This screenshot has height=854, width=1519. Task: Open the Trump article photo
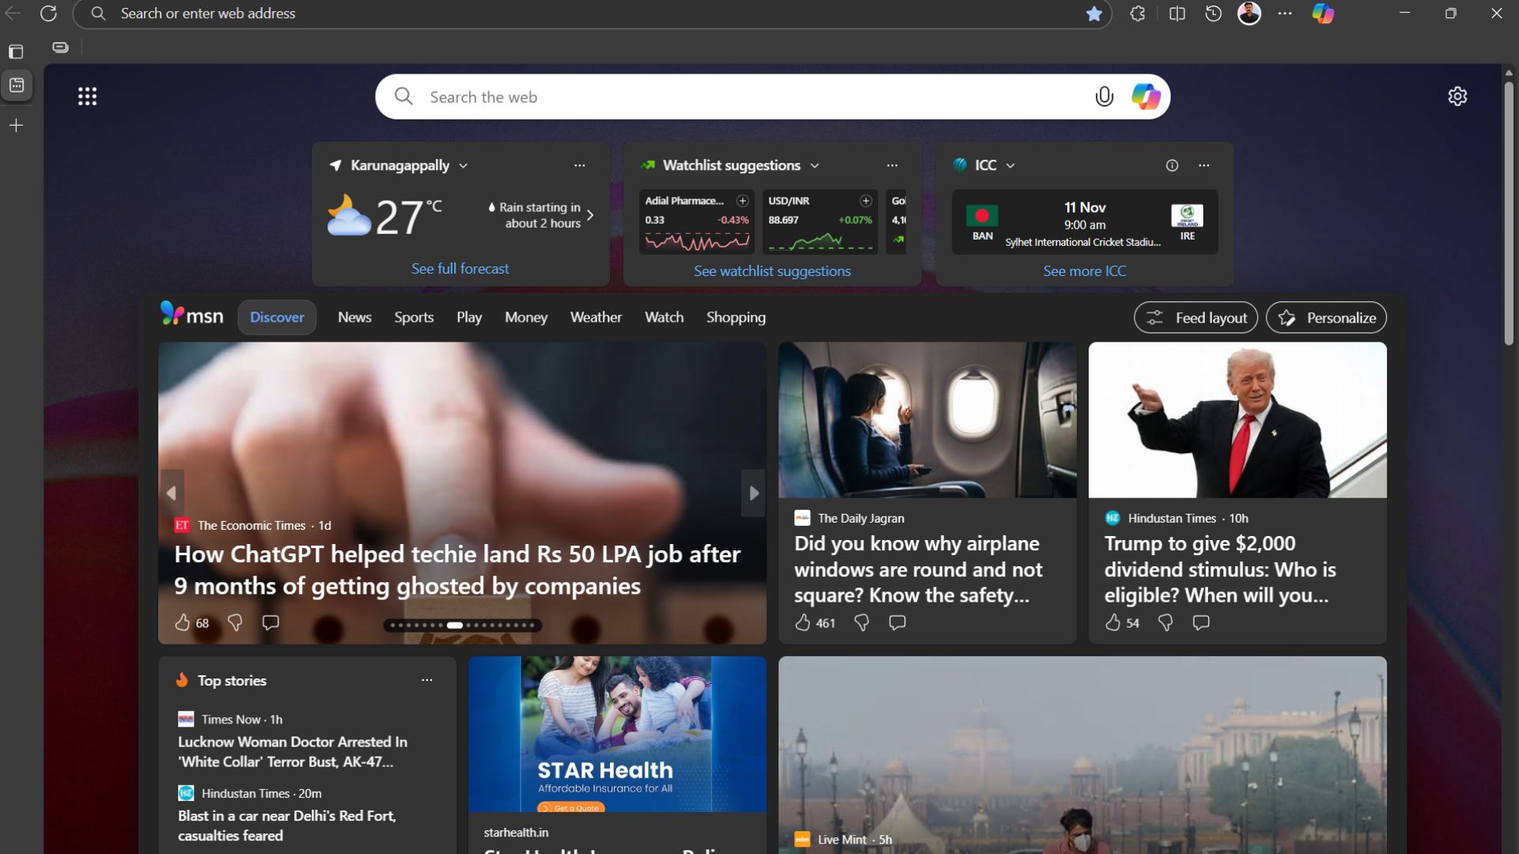1237,420
